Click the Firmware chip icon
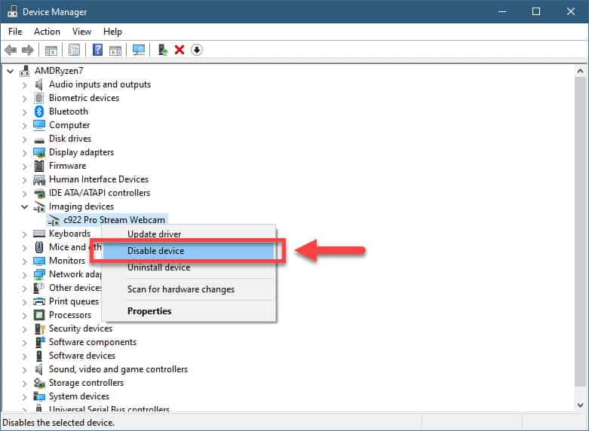 [39, 166]
